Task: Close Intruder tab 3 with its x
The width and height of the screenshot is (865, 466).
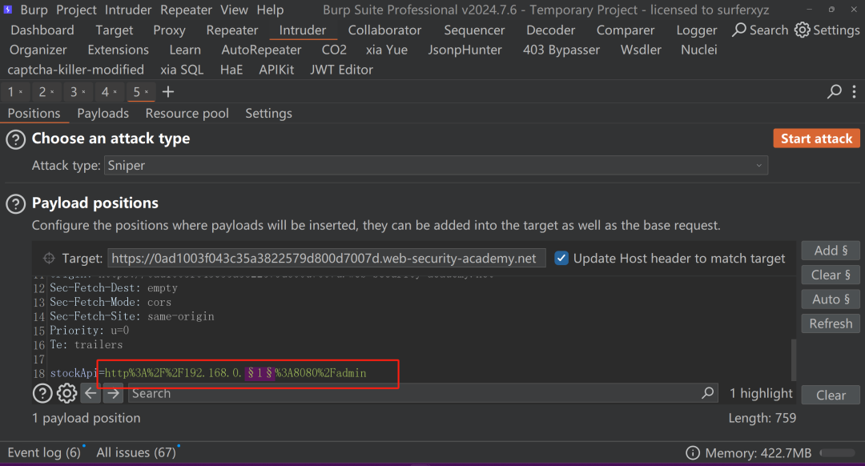Action: pos(84,92)
